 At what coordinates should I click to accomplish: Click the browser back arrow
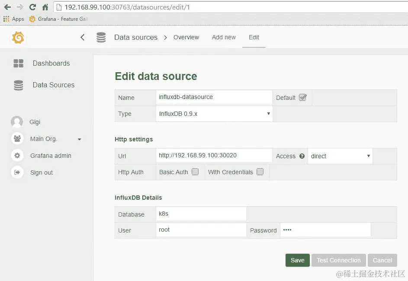pos(7,7)
